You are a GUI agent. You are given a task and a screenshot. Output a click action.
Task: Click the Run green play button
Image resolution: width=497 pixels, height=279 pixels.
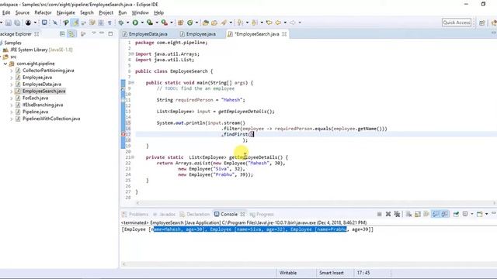(x=135, y=22)
